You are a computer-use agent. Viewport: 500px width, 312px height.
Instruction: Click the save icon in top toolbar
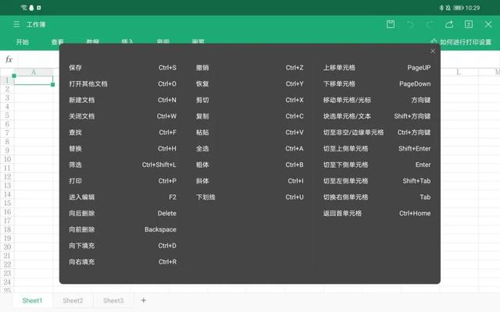click(x=391, y=24)
